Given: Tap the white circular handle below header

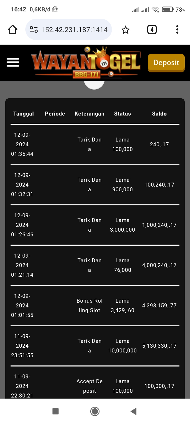Looking at the screenshot, I should coord(94,85).
